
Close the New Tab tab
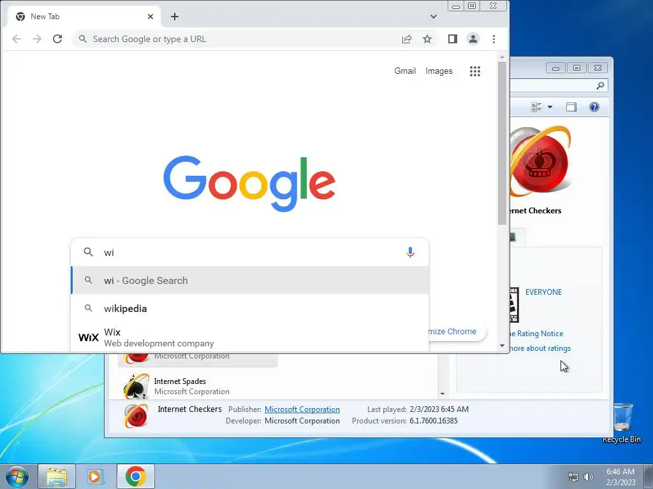point(150,17)
